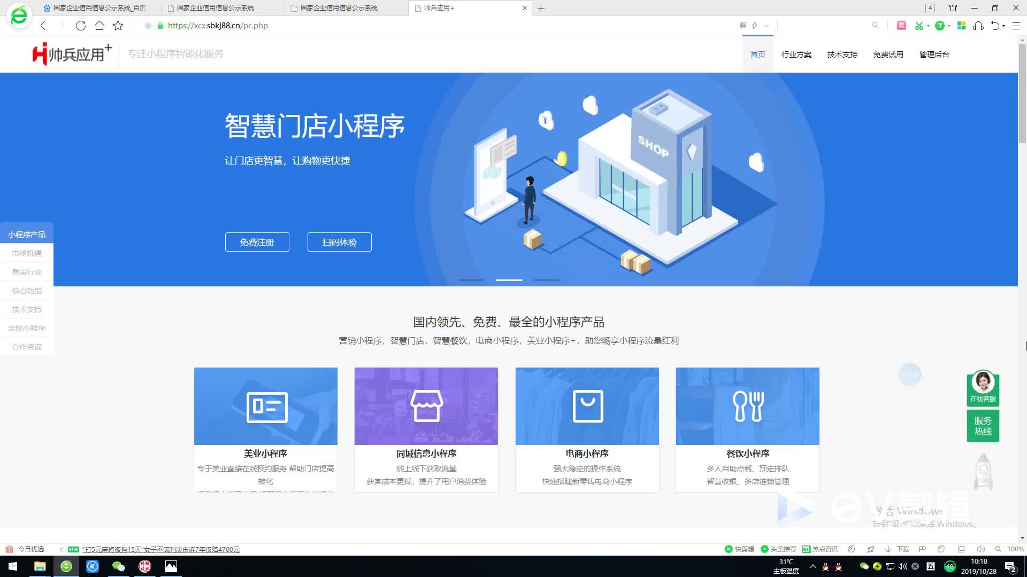This screenshot has width=1027, height=577.
Task: Open the browser home page icon
Action: pos(99,26)
